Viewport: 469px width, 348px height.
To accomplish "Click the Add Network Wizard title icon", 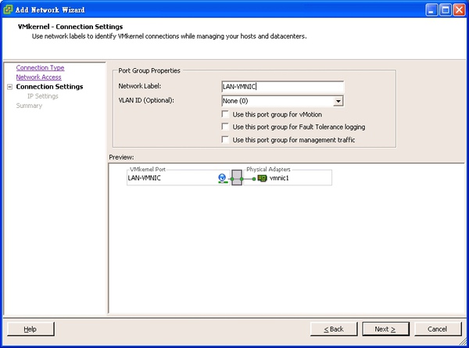I will [8, 9].
